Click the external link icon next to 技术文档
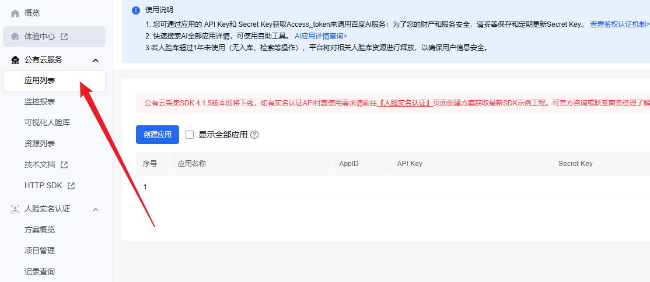 64,165
